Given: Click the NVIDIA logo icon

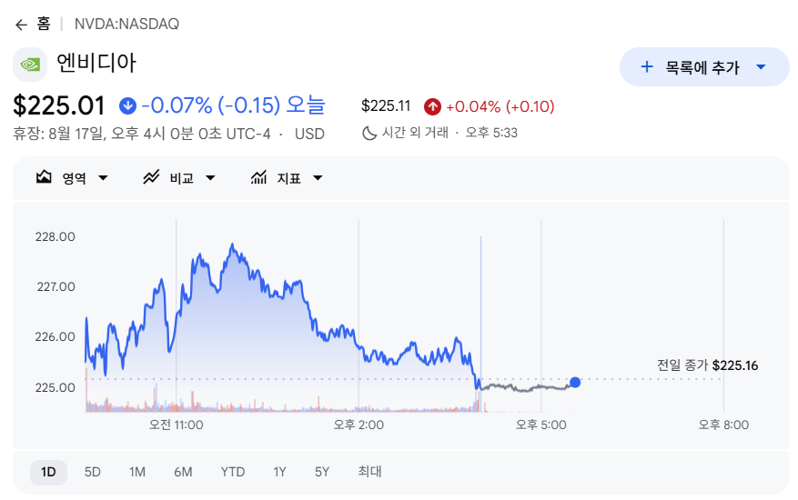Looking at the screenshot, I should click(x=30, y=64).
